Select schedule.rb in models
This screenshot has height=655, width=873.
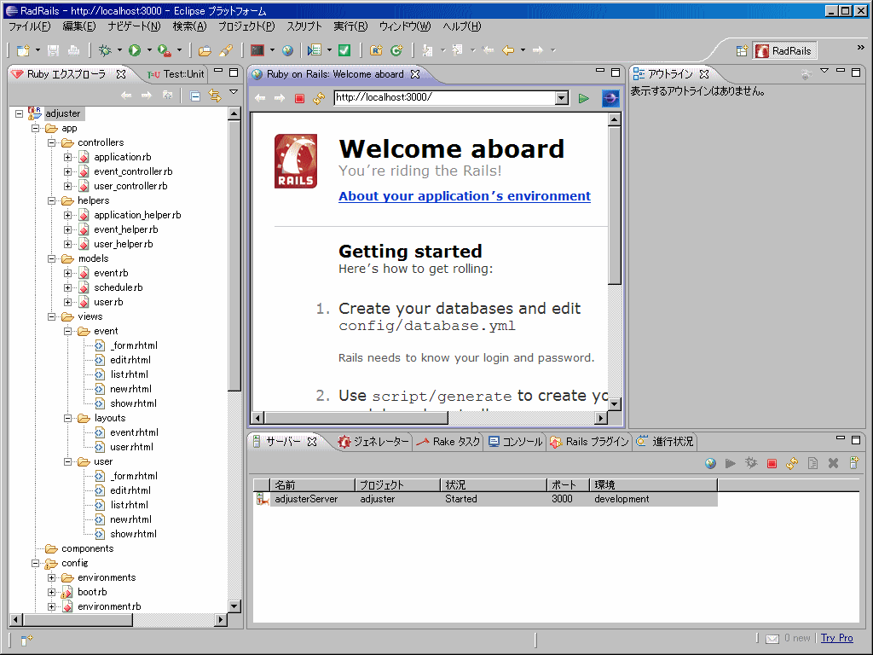(118, 287)
